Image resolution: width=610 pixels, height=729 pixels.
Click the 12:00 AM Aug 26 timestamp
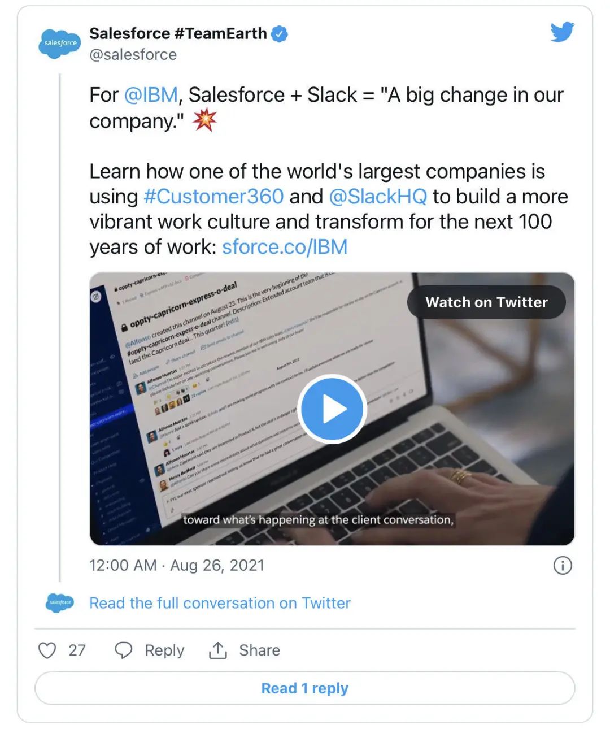[x=176, y=565]
